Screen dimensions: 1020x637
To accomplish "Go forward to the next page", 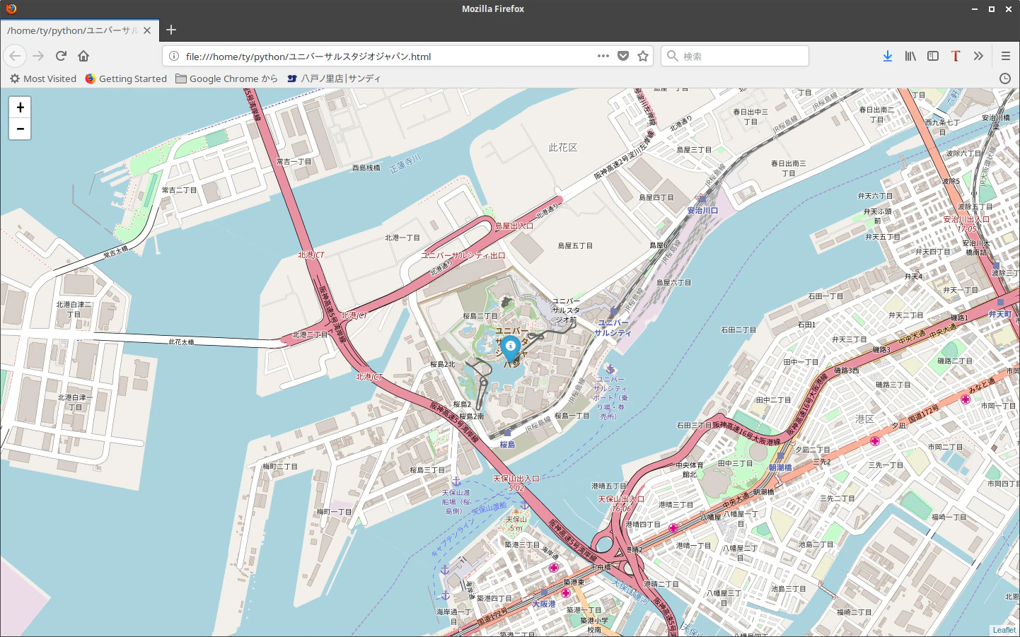I will click(x=38, y=56).
